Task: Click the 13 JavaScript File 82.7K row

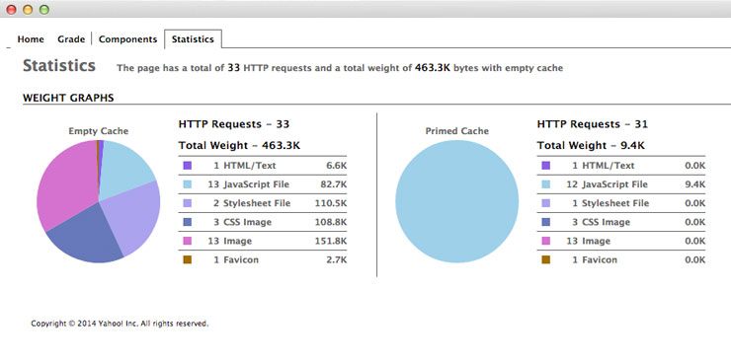Action: tap(263, 184)
